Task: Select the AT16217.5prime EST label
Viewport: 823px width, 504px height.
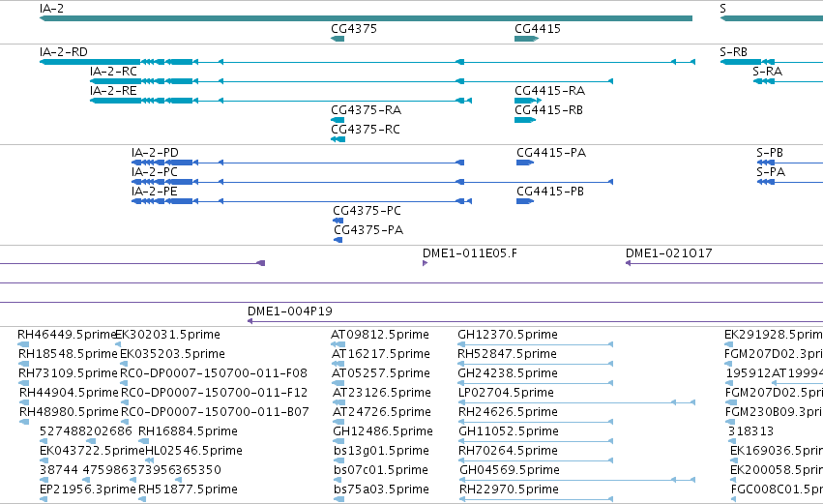Action: click(x=380, y=354)
